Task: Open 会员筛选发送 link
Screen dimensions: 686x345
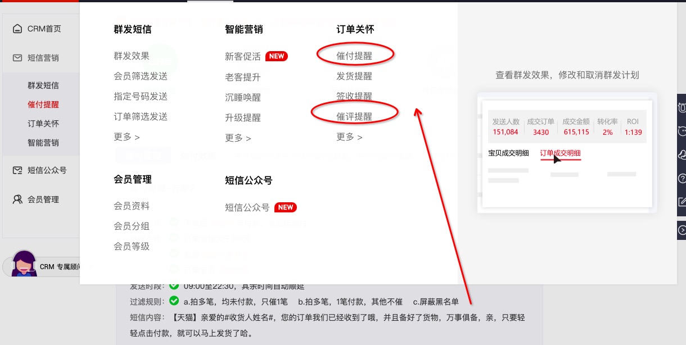Action: (x=141, y=76)
